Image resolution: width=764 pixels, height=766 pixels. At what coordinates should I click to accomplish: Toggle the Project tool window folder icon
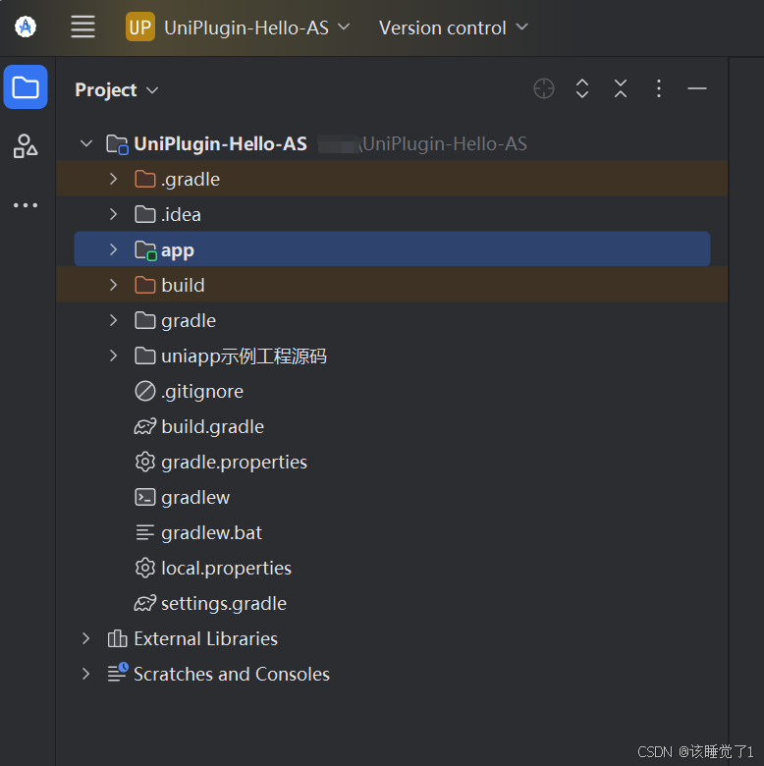click(x=26, y=87)
